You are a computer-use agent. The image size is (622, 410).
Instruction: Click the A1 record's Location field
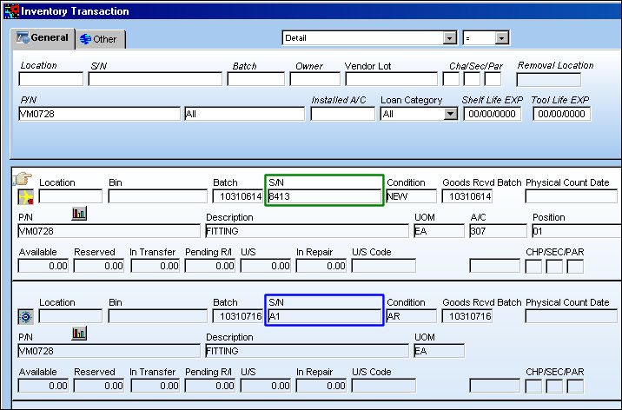70,316
